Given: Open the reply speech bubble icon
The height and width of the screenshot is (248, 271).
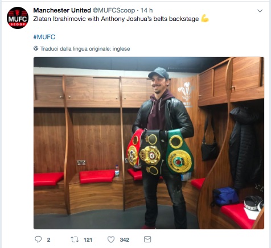Looking at the screenshot, I should 38,239.
